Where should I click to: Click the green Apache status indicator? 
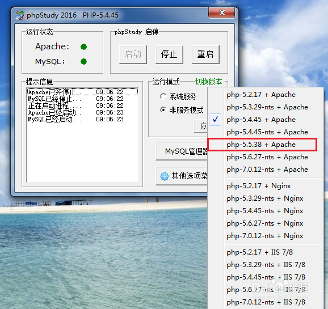click(x=83, y=47)
